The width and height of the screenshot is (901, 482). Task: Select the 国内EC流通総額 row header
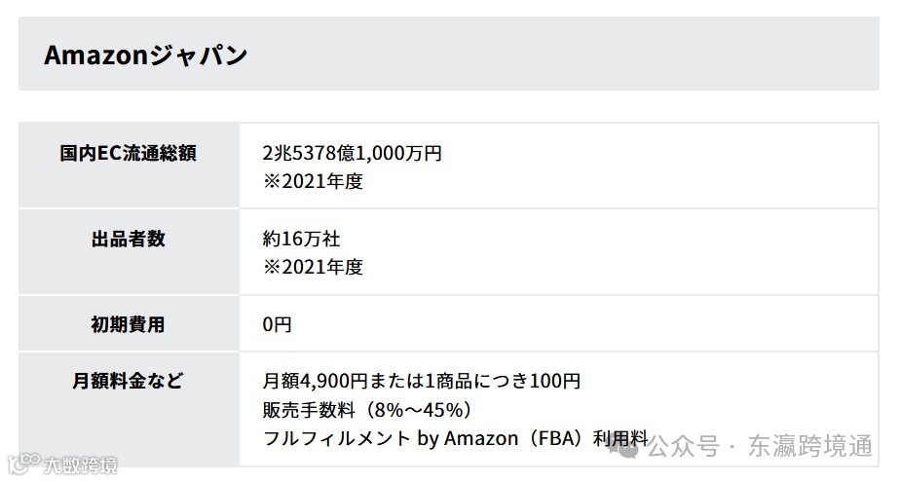coord(129,154)
